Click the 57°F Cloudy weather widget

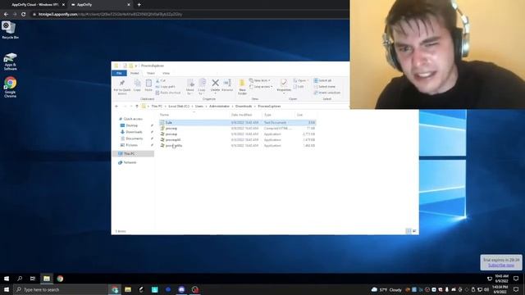(386, 289)
